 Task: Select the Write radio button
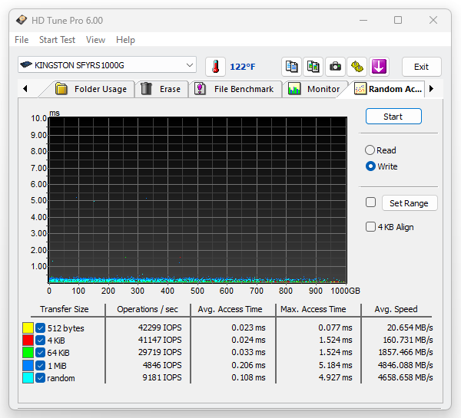370,166
